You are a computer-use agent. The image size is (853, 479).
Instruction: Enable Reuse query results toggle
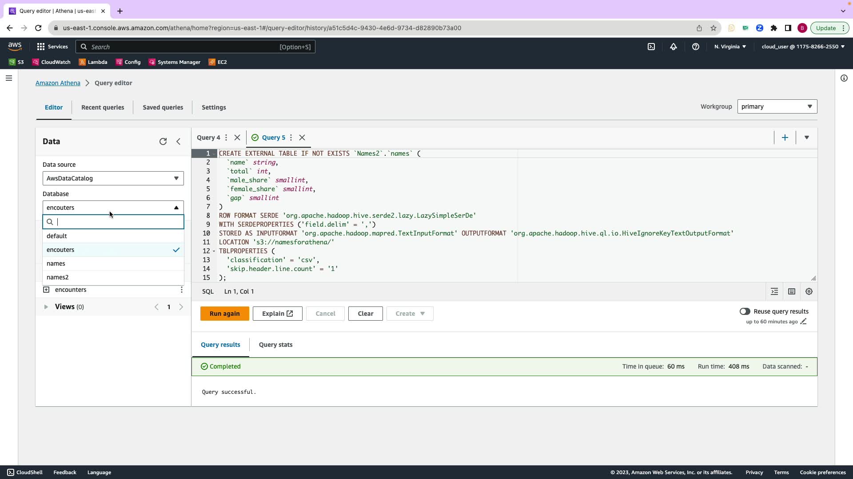pos(745,311)
